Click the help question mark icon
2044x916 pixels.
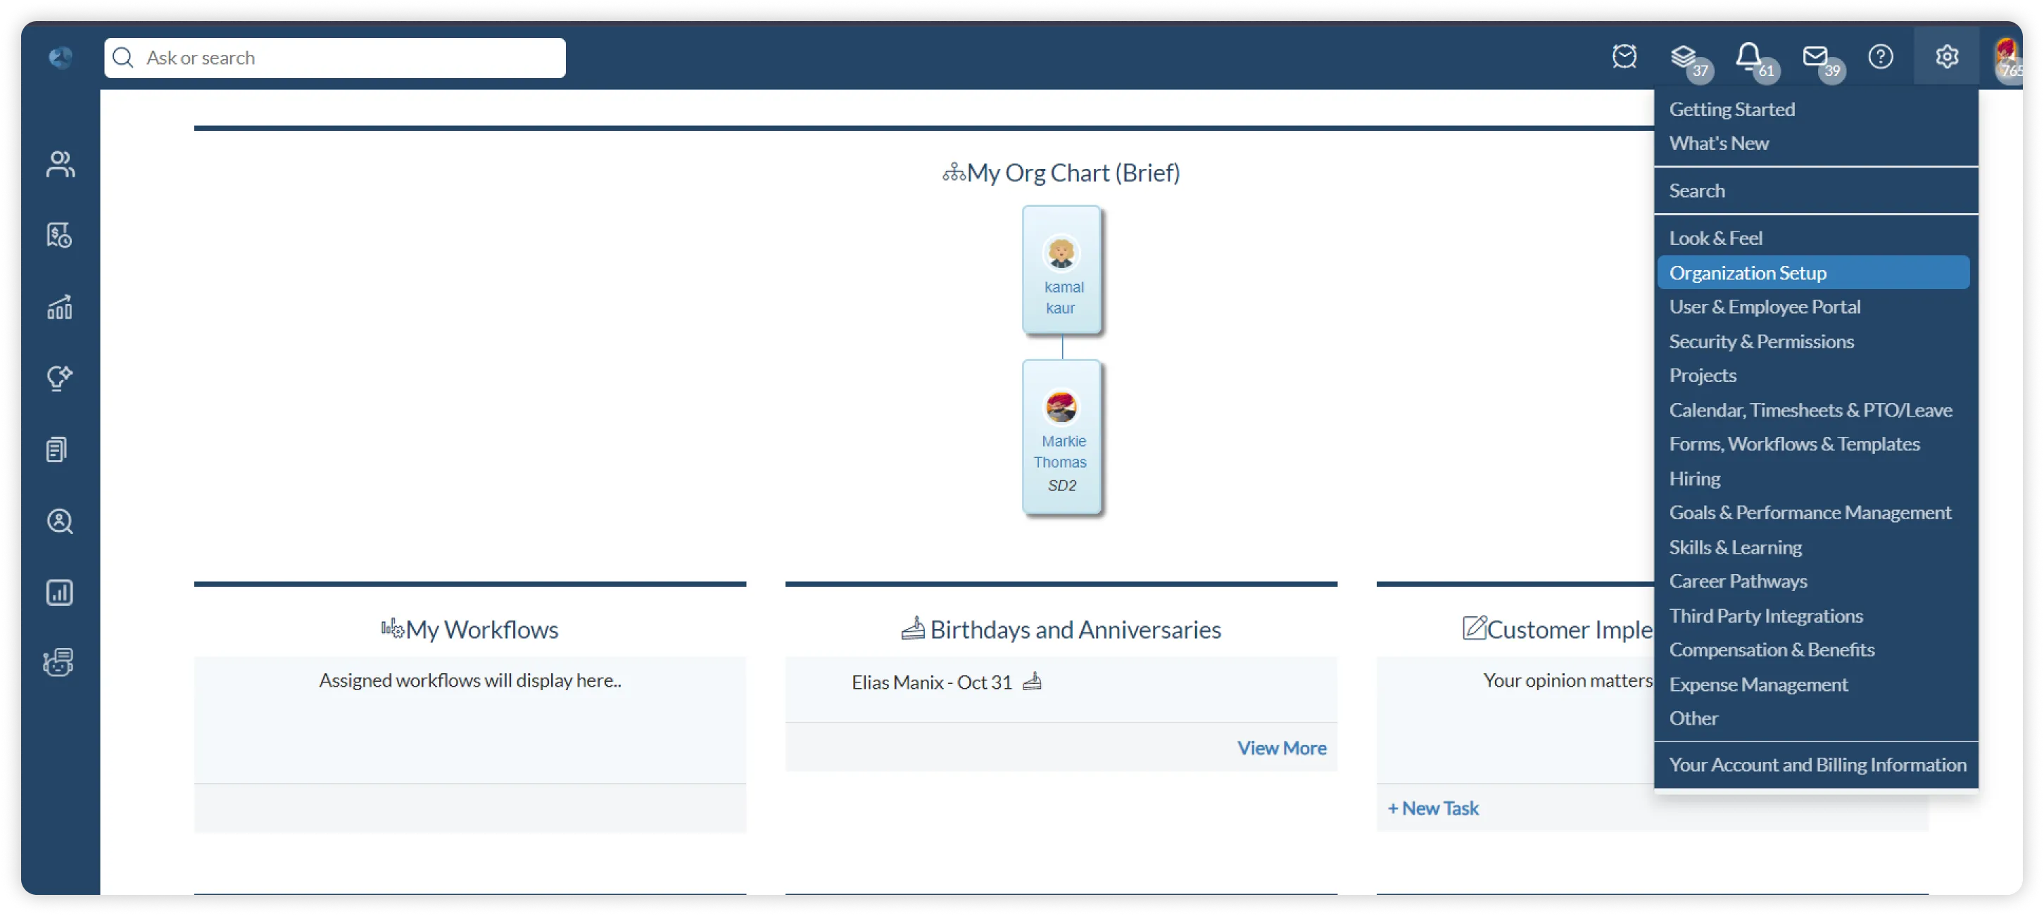pyautogui.click(x=1881, y=56)
